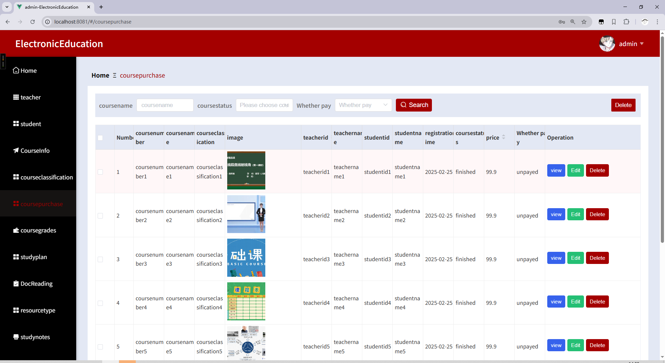665x363 pixels.
Task: Click Edit for row 5
Action: point(576,345)
